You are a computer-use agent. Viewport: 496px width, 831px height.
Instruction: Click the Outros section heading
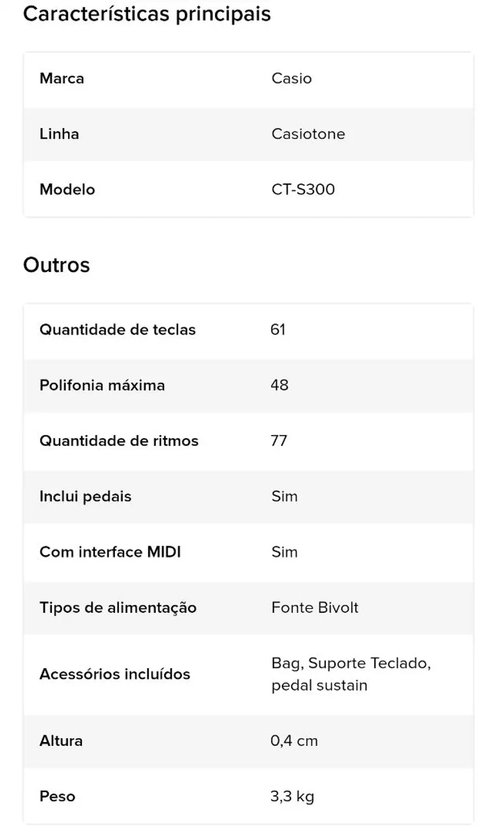pos(56,265)
